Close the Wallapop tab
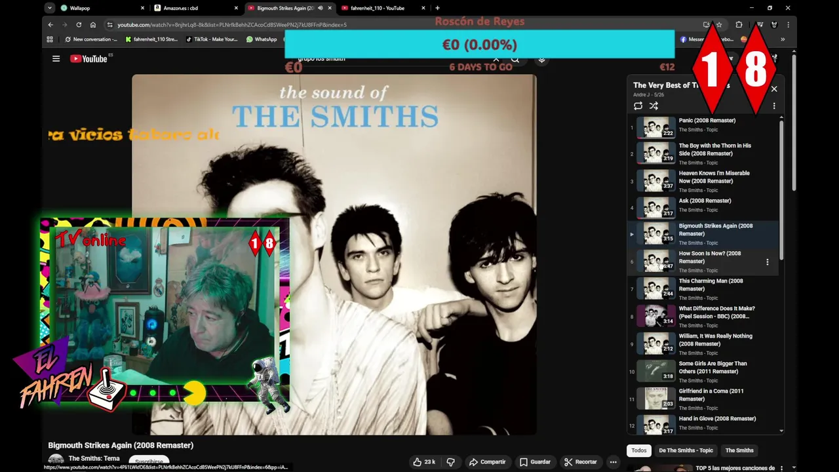 click(x=142, y=8)
